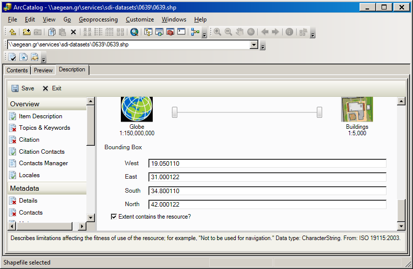Open the ArcToolbox window icon
This screenshot has height=269, width=413.
[170, 32]
